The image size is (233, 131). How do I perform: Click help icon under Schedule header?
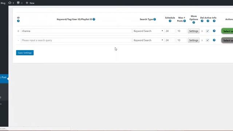click(x=170, y=21)
